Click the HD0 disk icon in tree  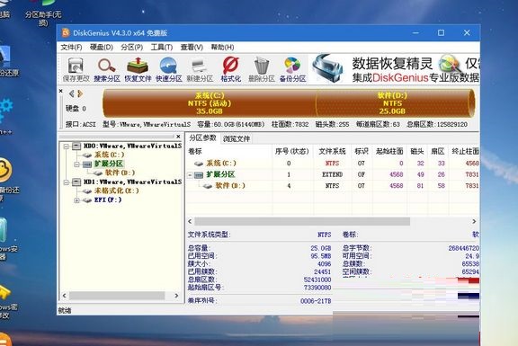pos(76,146)
